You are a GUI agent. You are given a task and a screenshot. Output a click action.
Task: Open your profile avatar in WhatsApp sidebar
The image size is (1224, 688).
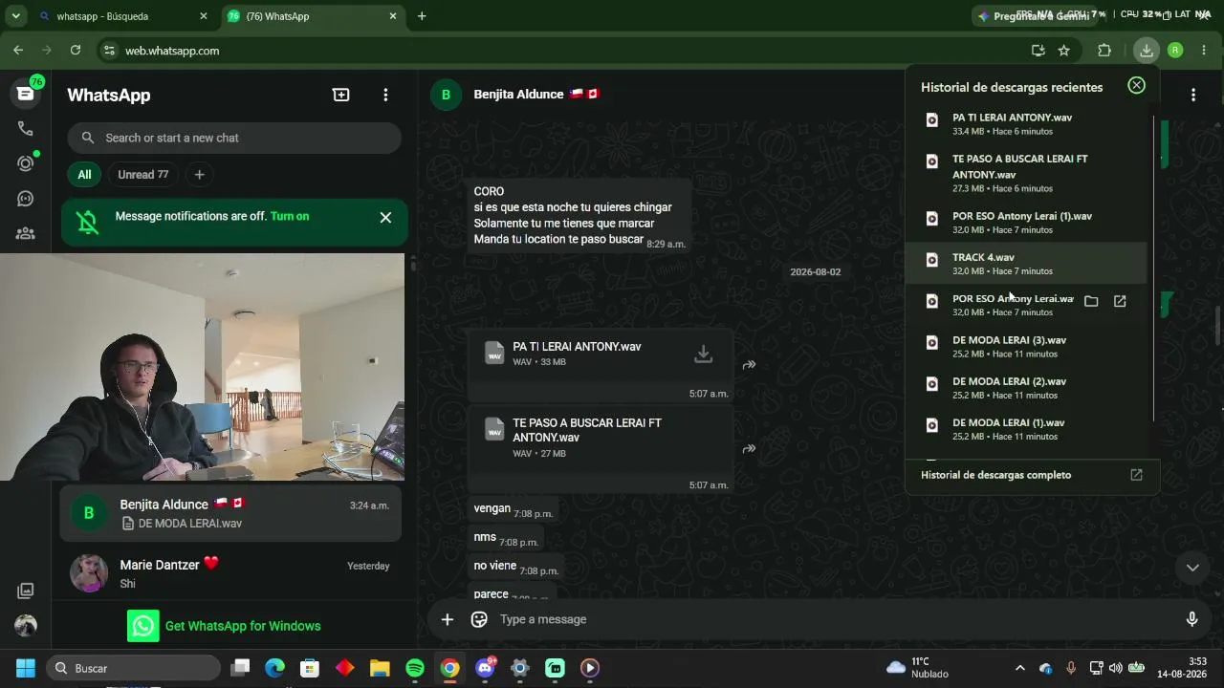point(26,625)
